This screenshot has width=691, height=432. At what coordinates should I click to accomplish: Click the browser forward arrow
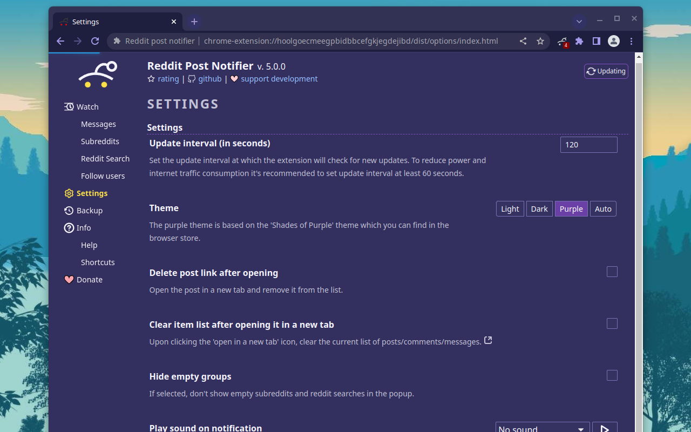point(78,41)
